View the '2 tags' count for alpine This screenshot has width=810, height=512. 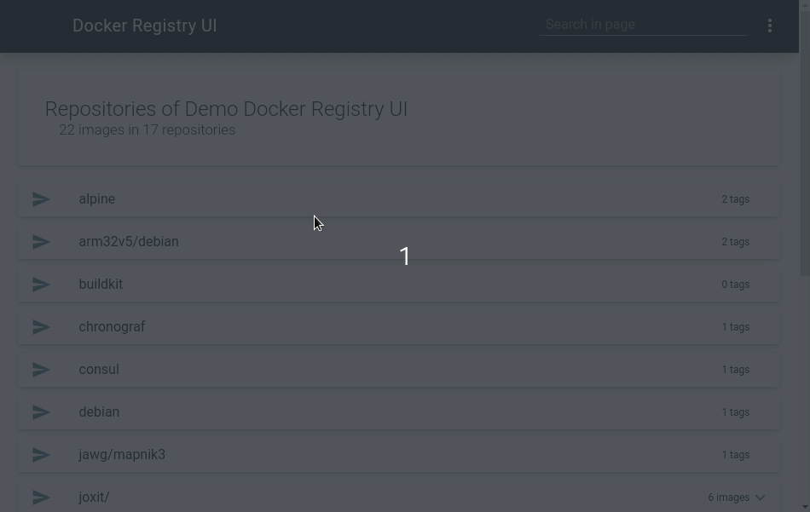(736, 199)
